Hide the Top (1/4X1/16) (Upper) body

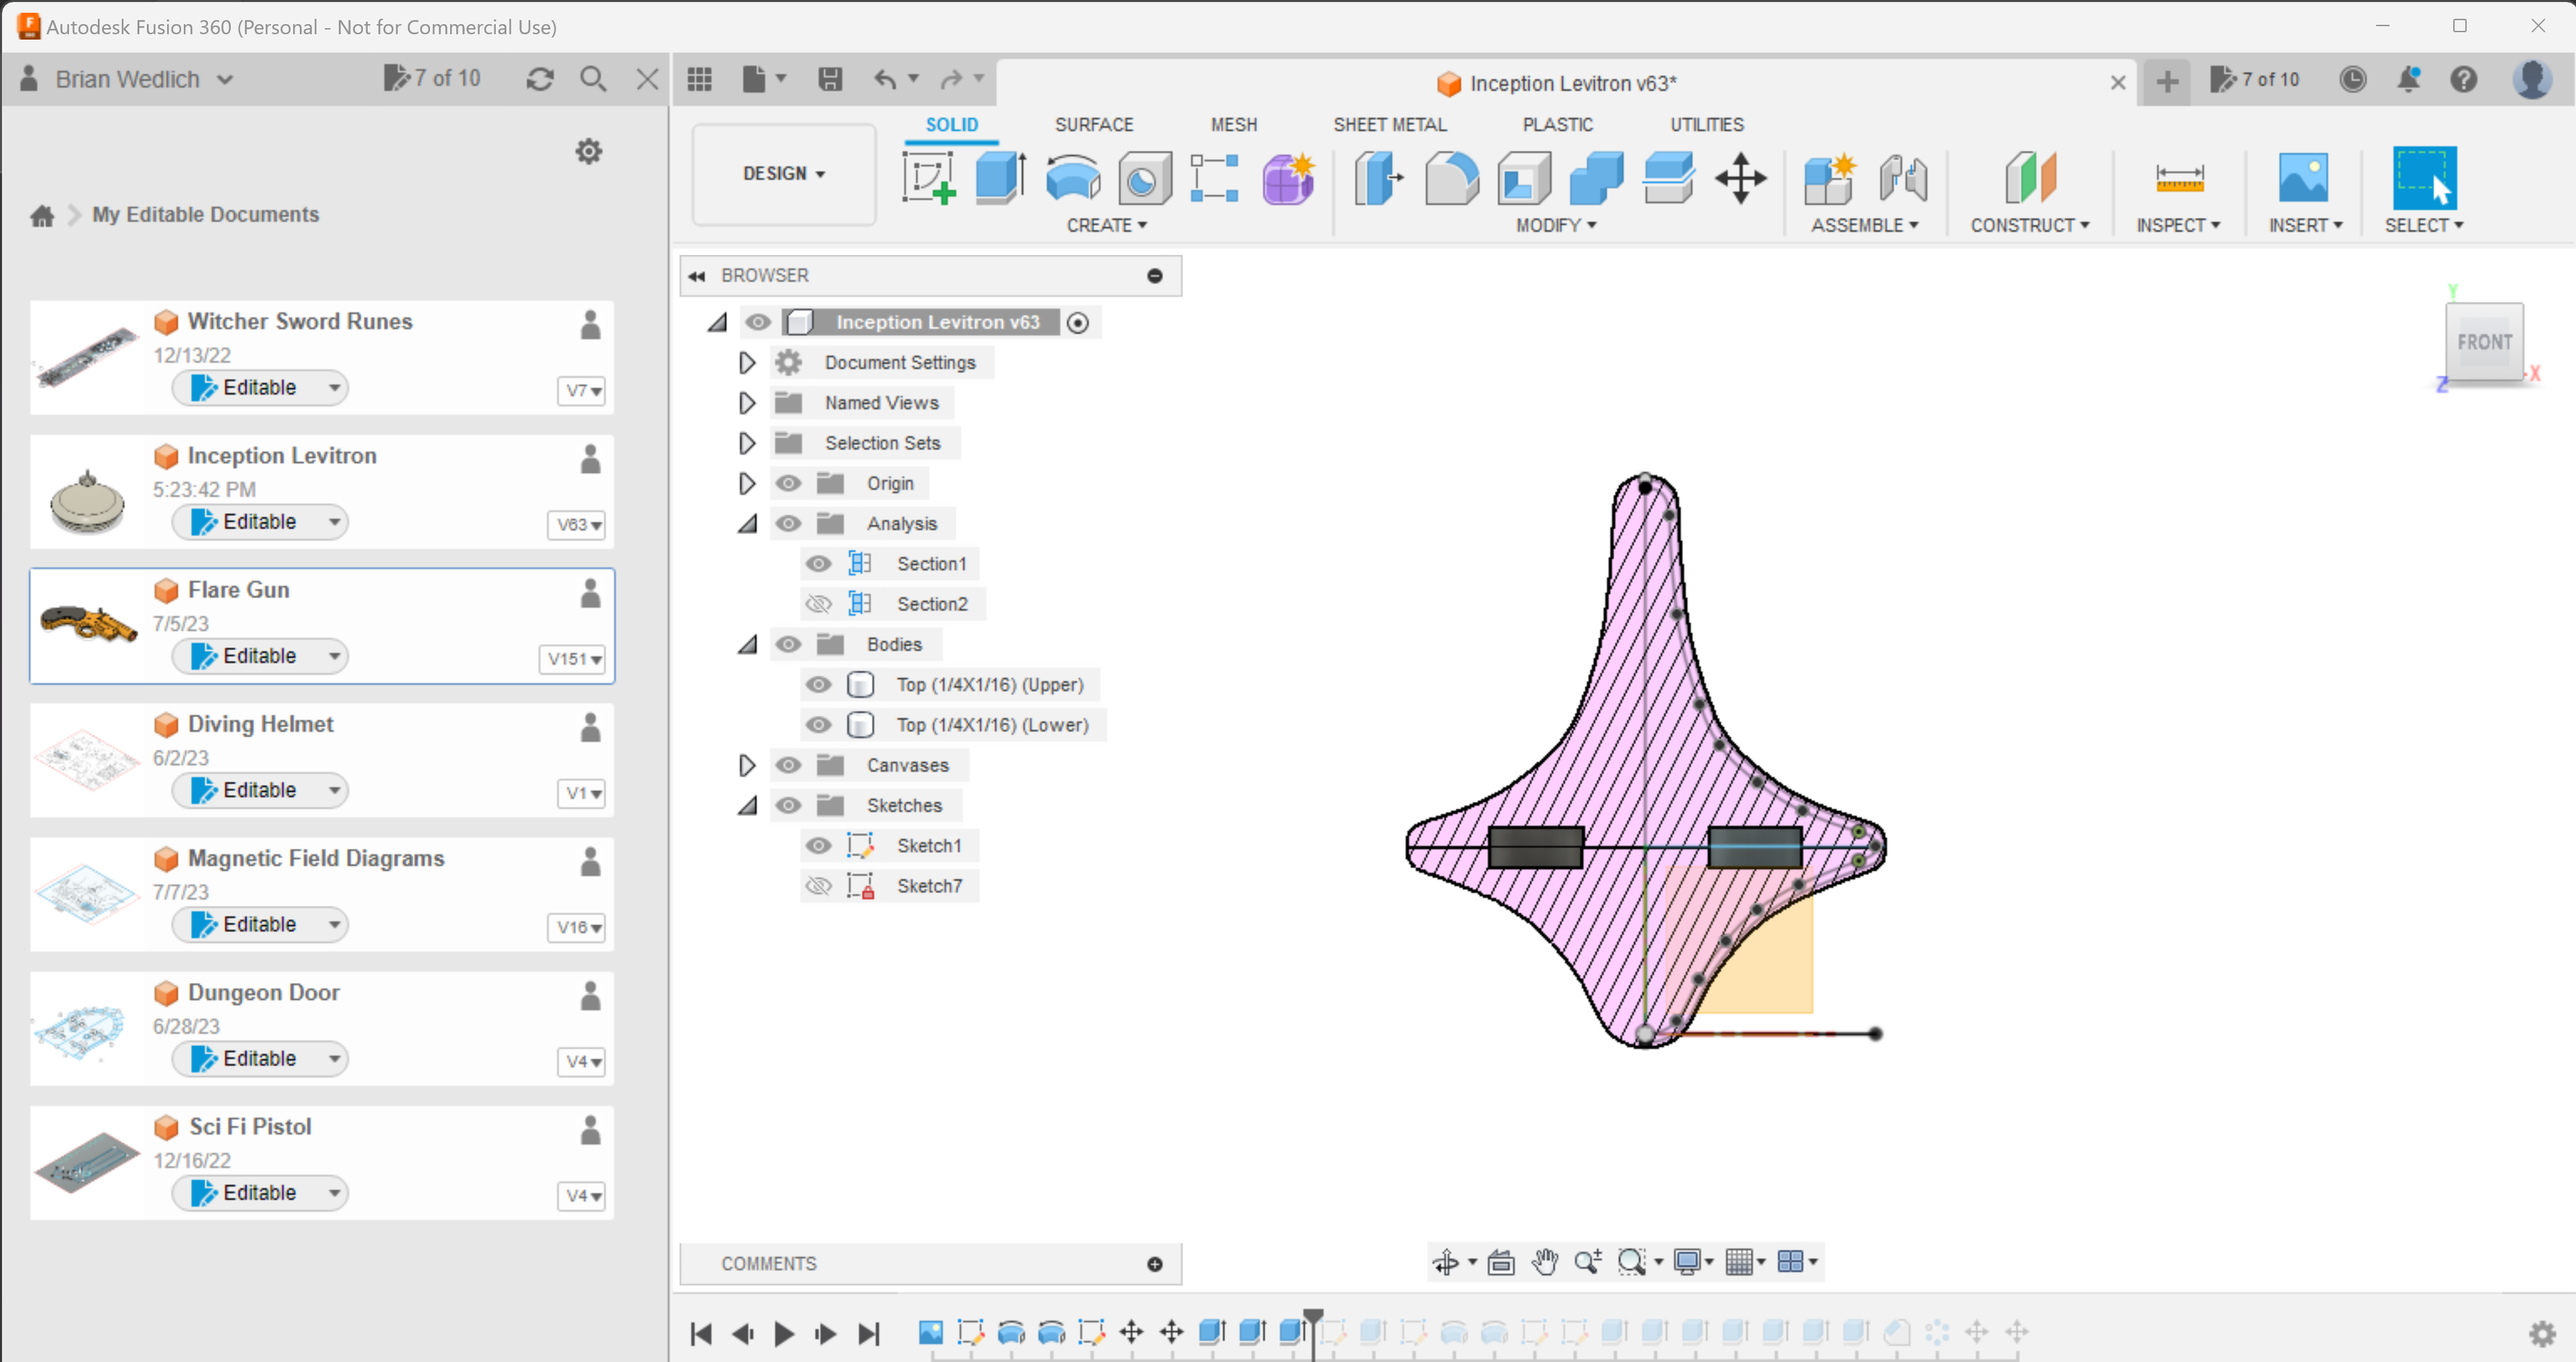pos(819,684)
